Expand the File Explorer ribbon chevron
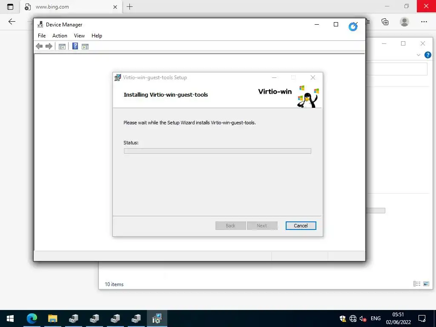436x327 pixels. (419, 55)
